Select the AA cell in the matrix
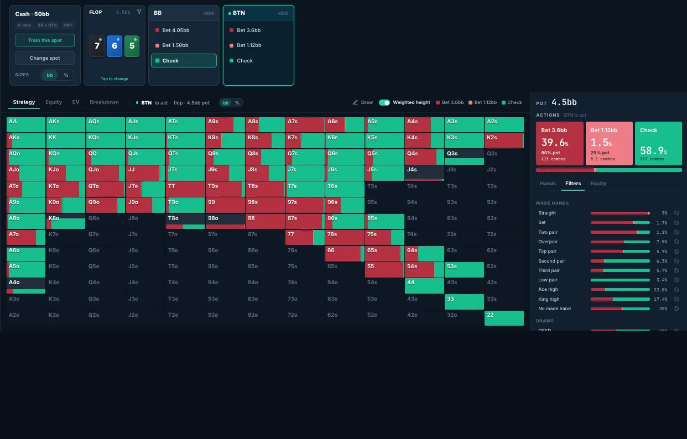Image resolution: width=687 pixels, height=439 pixels. [x=26, y=124]
